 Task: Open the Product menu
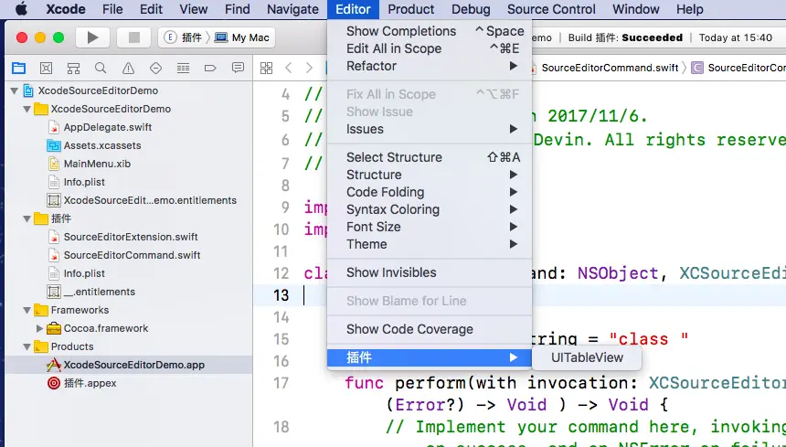coord(410,9)
